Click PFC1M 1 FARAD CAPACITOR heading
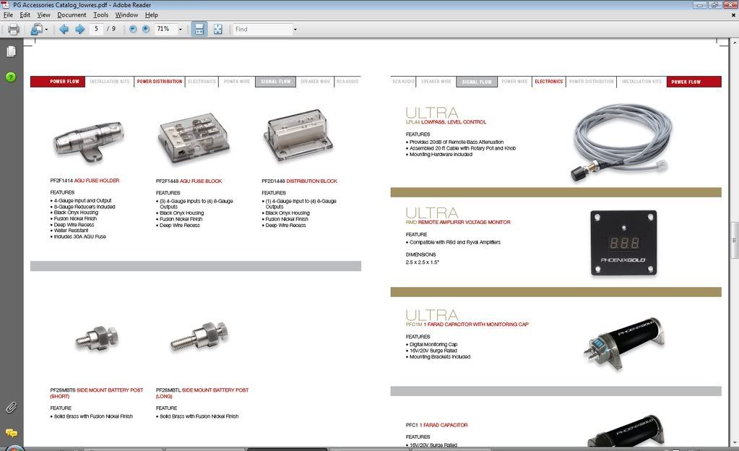Image resolution: width=739 pixels, height=451 pixels. click(x=467, y=325)
